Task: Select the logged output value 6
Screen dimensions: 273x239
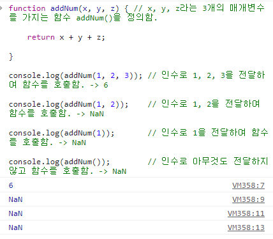Action: (x=11, y=185)
